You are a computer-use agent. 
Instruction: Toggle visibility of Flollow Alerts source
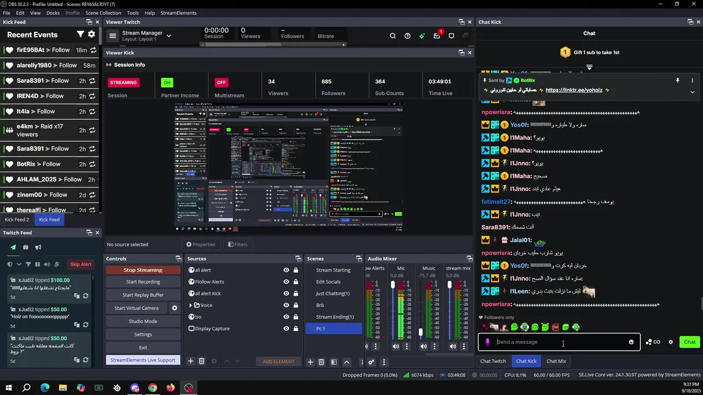click(x=286, y=281)
